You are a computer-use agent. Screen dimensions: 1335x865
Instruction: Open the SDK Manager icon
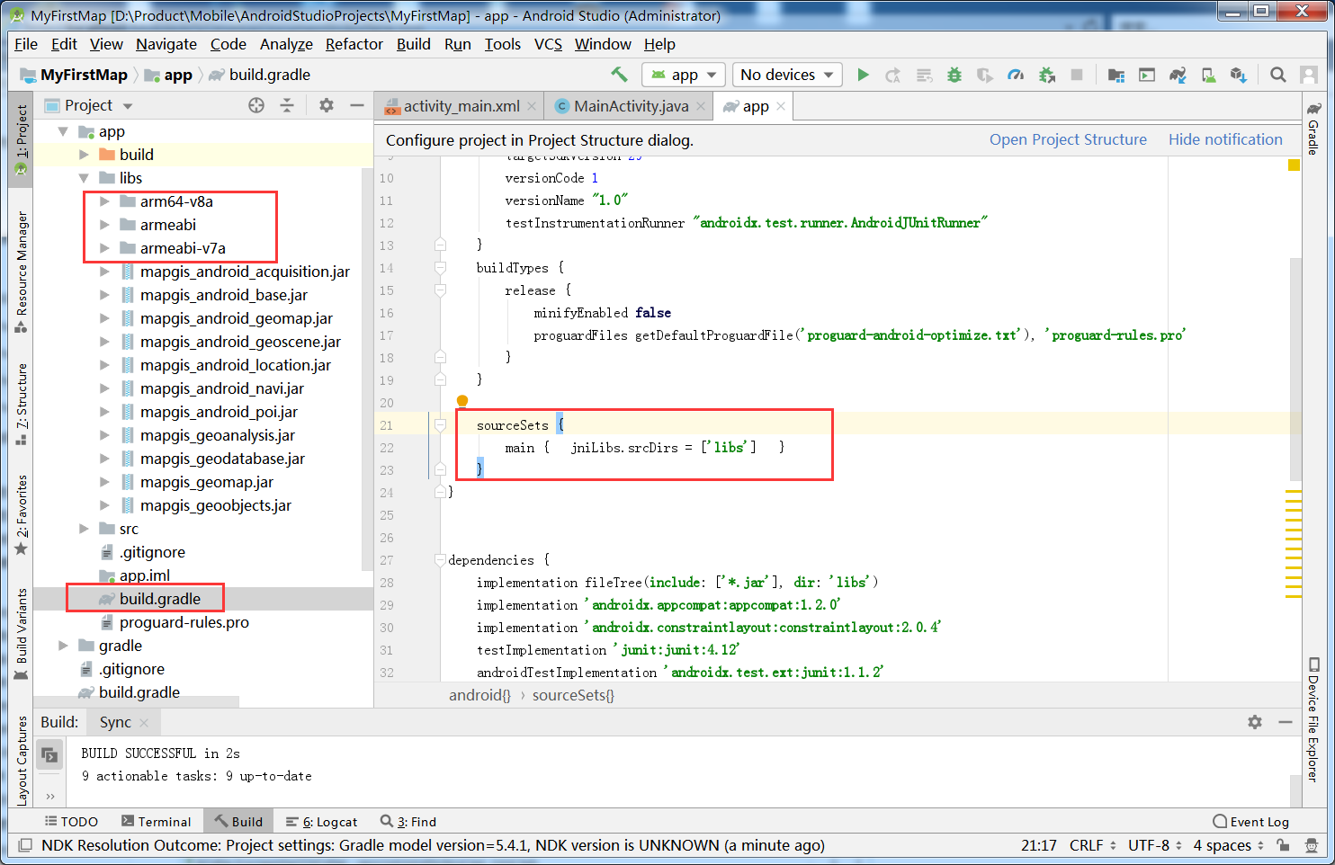1239,75
